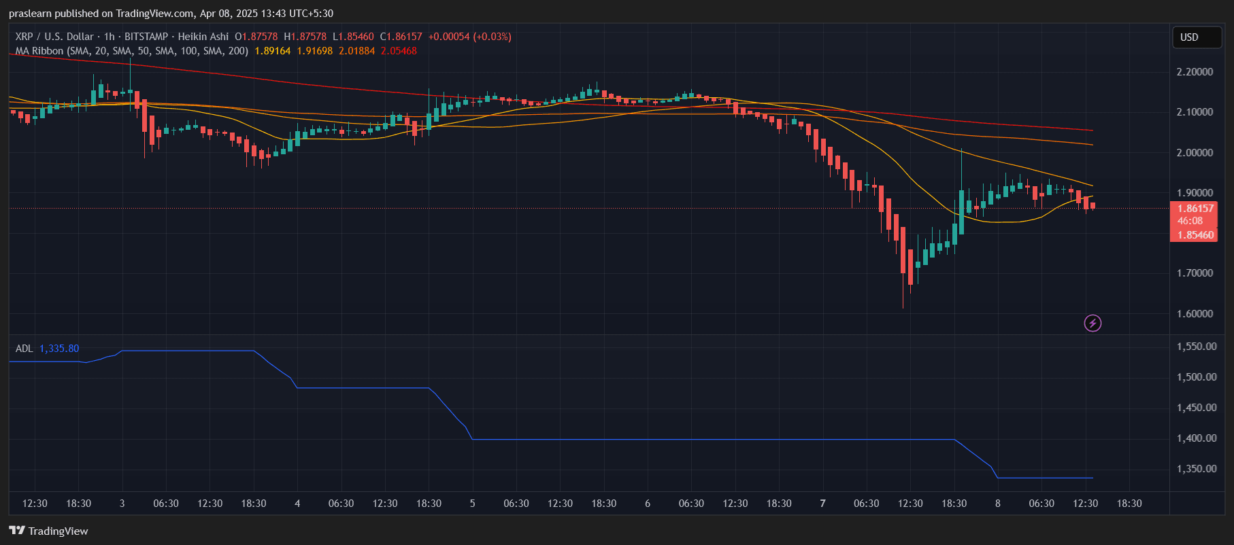Click date label 8 on time axis
Viewport: 1234px width, 545px height.
coord(998,504)
